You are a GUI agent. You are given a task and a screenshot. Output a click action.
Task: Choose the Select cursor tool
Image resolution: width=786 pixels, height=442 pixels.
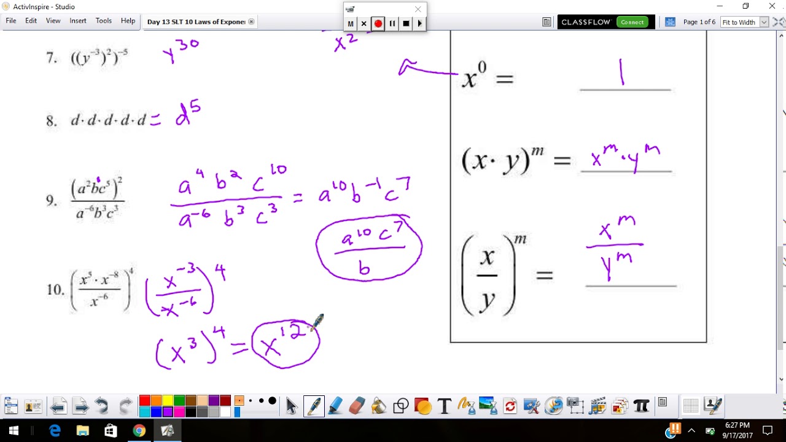click(291, 406)
